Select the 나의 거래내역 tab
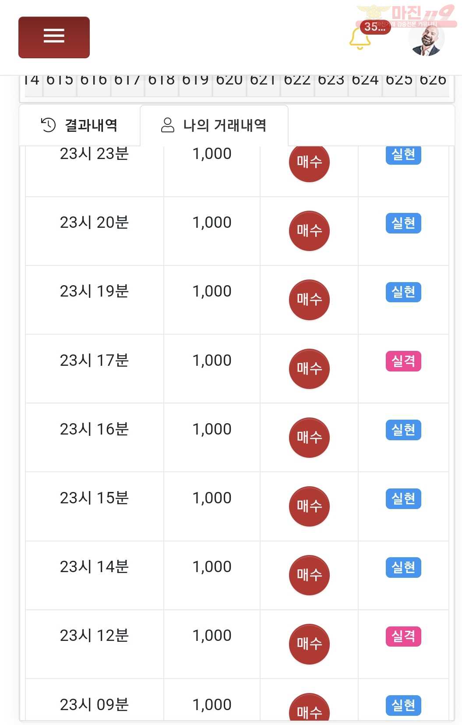The width and height of the screenshot is (462, 725). click(x=214, y=125)
